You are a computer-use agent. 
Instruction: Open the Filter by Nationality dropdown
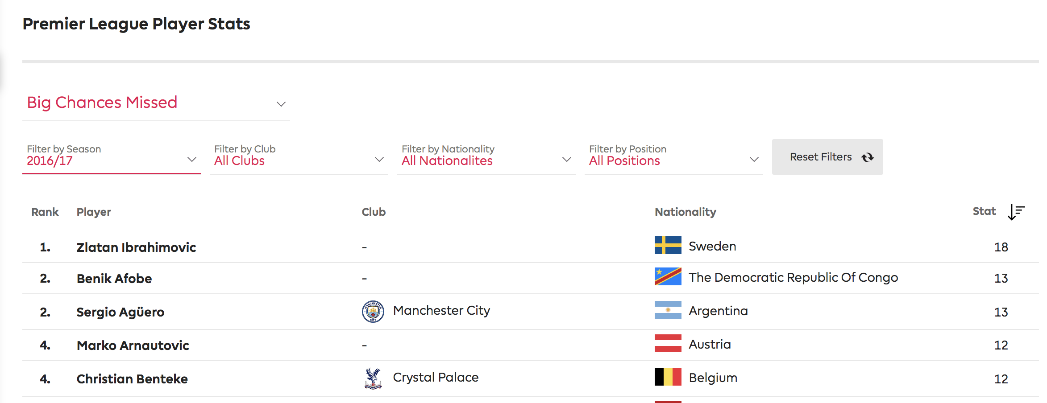(x=486, y=156)
